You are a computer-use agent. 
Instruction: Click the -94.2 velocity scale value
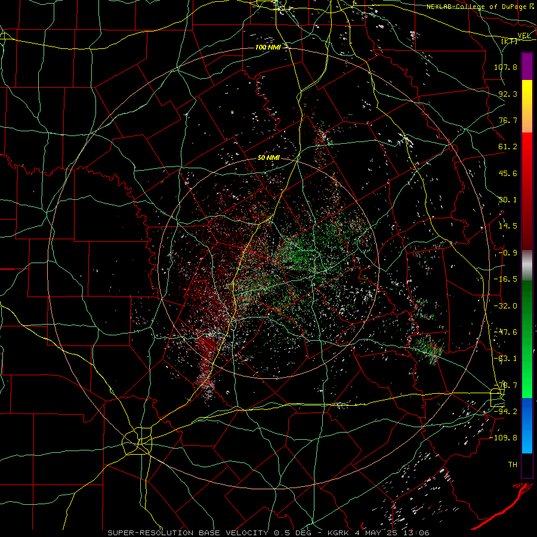(505, 411)
